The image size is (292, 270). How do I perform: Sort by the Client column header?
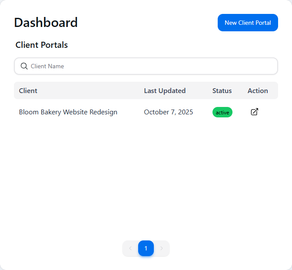point(28,90)
